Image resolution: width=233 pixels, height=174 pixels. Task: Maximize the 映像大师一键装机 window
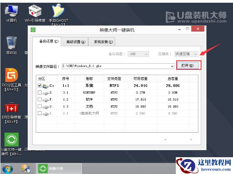point(187,29)
